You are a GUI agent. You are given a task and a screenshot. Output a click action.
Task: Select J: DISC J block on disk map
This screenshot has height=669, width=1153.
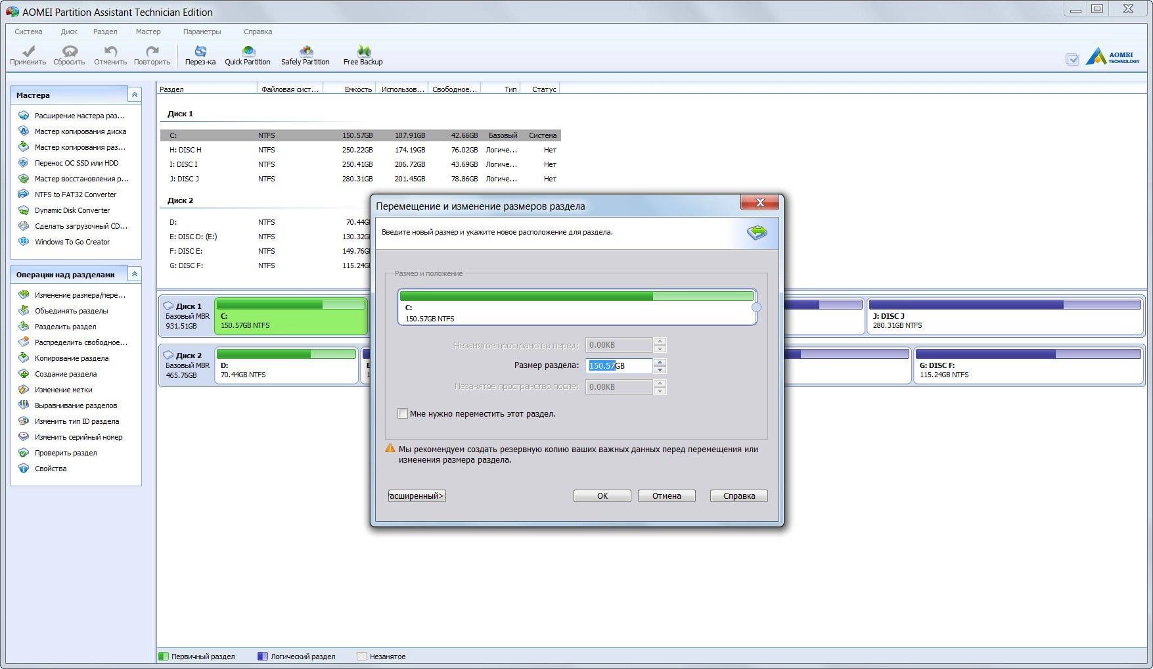(1005, 315)
